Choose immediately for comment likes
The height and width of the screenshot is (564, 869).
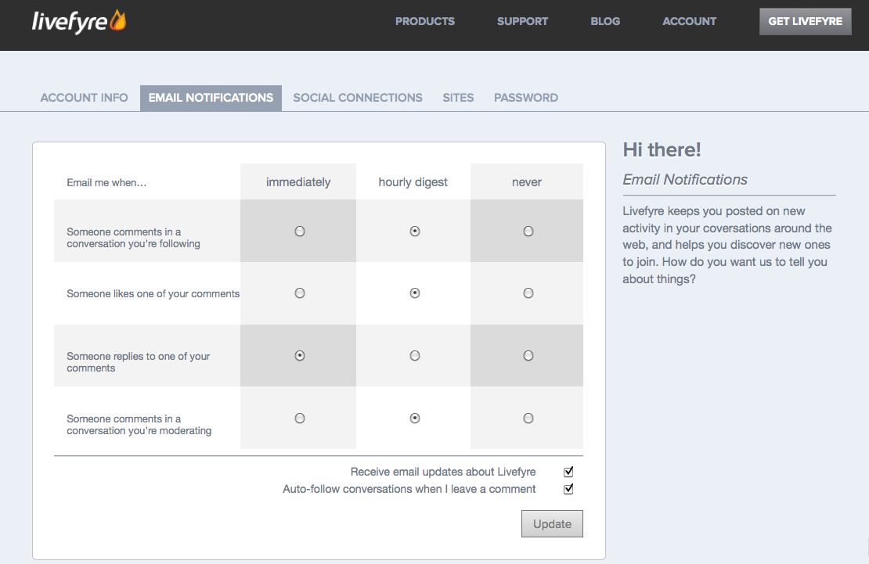(x=299, y=293)
